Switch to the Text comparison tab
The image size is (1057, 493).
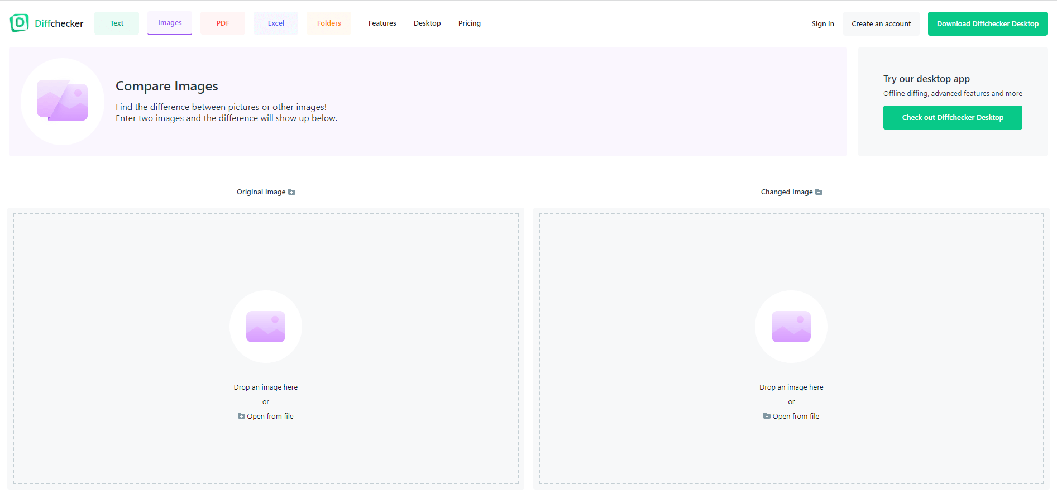click(117, 23)
